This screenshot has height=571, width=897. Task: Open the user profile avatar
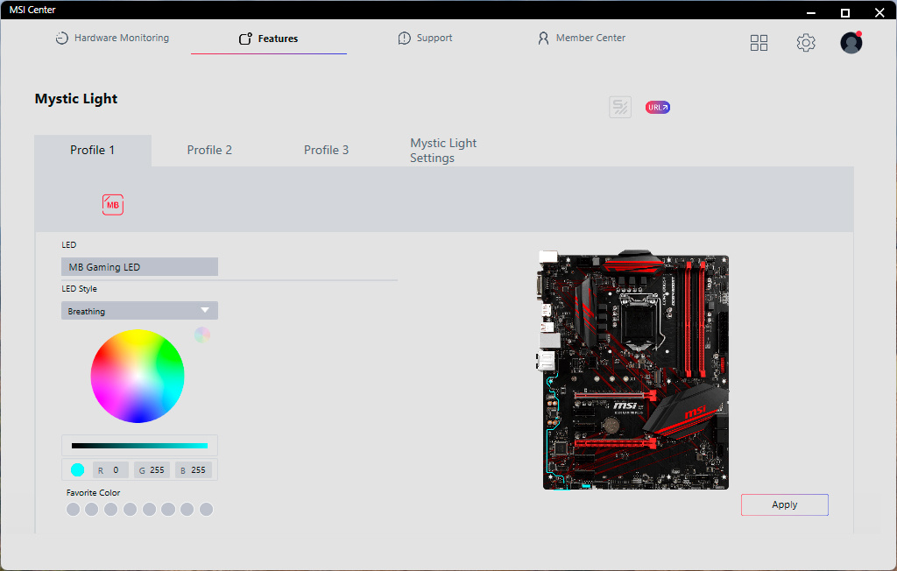coord(851,42)
